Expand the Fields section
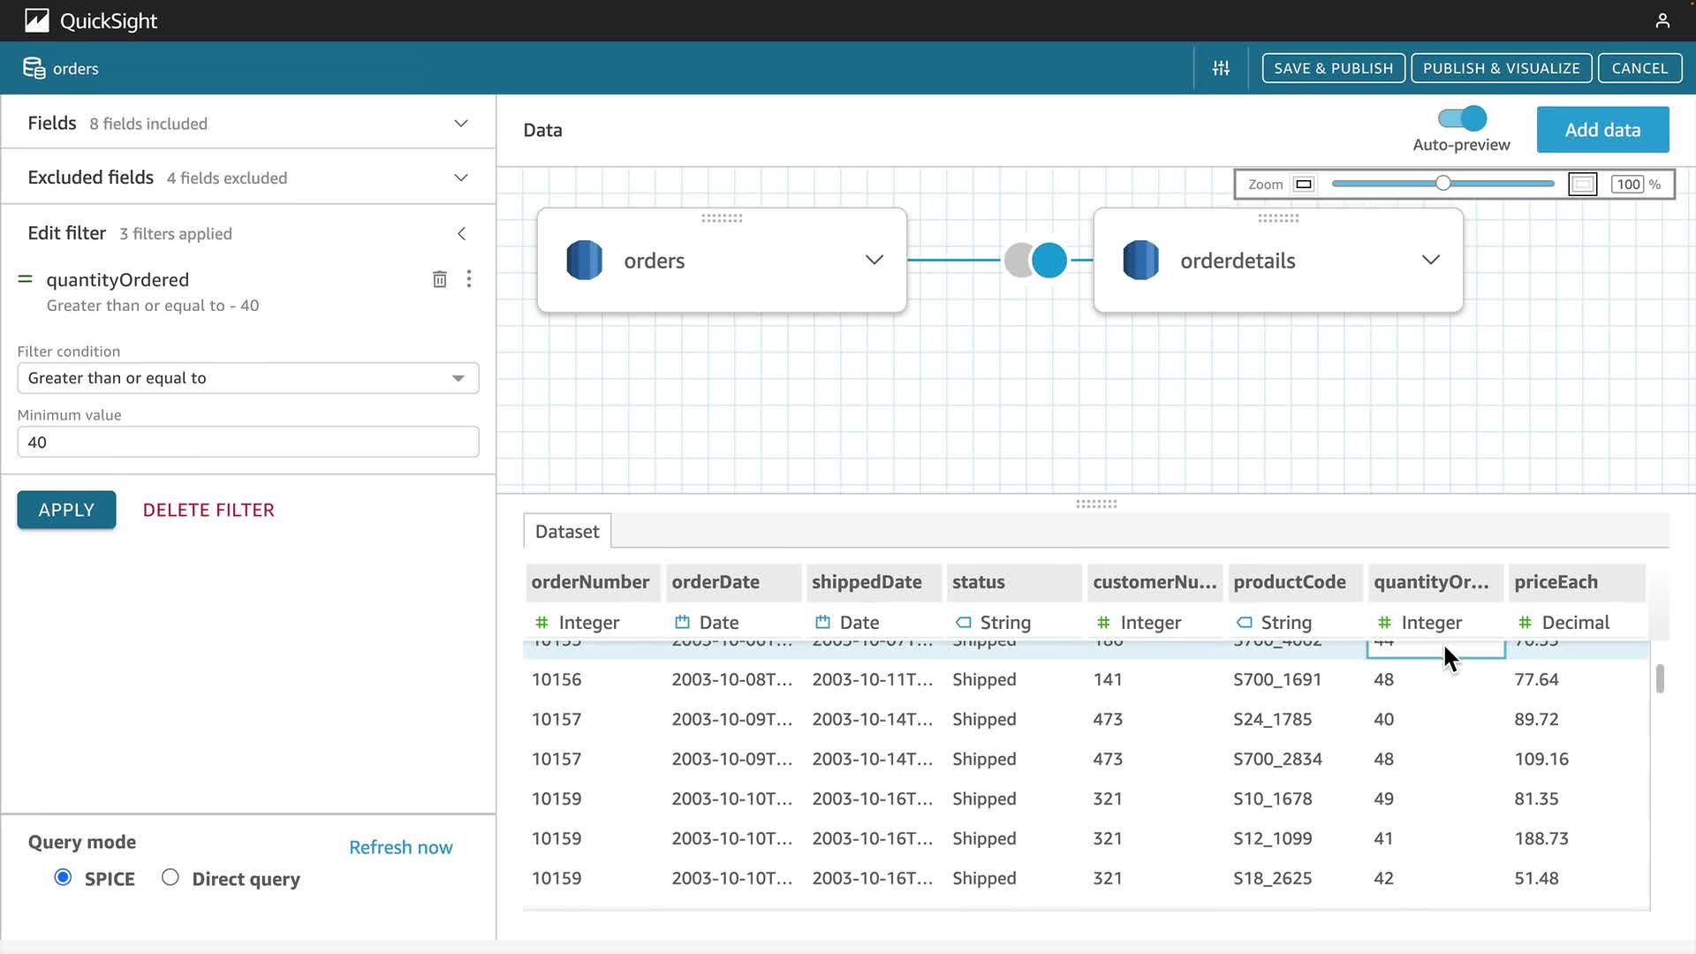Screen dimensions: 1696x954 461,123
